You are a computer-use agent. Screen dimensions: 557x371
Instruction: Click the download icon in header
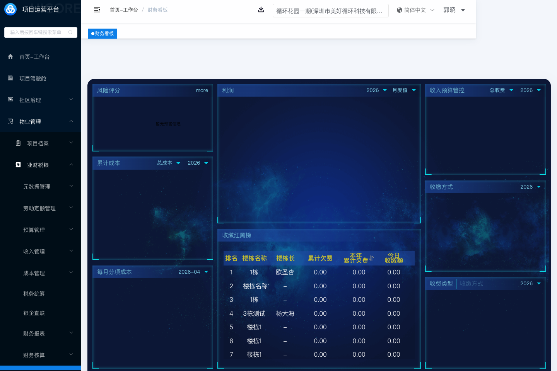[261, 10]
